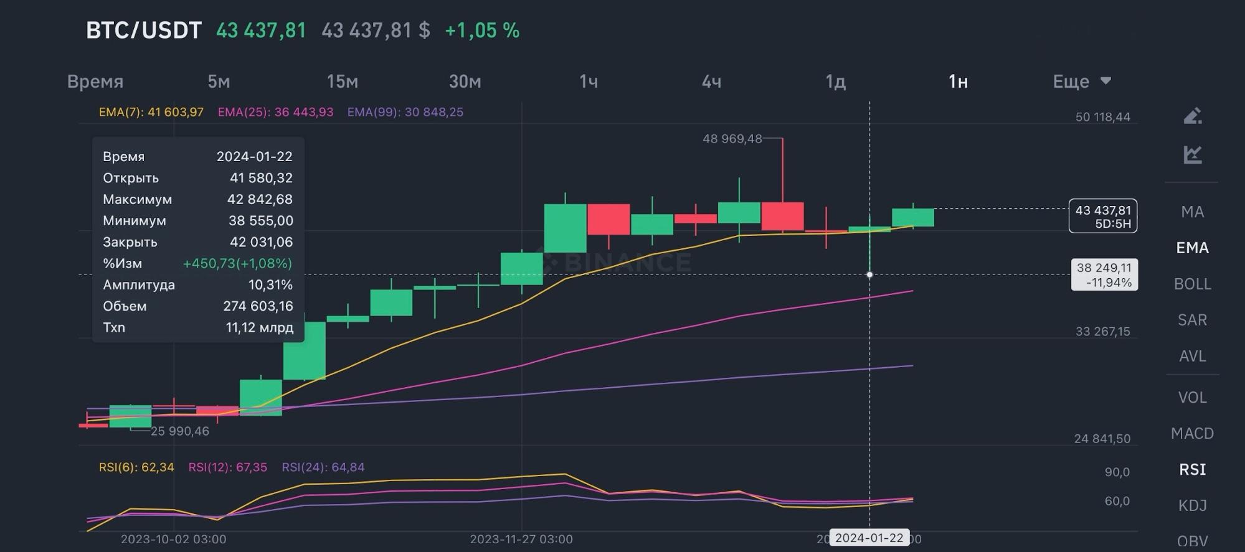Click the 48 969,48 high price marker
The width and height of the screenshot is (1245, 552).
click(x=732, y=139)
